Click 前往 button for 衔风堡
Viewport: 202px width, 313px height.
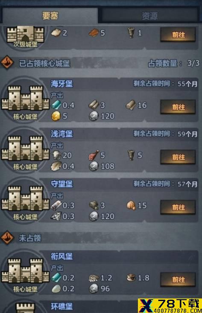pyautogui.click(x=178, y=280)
